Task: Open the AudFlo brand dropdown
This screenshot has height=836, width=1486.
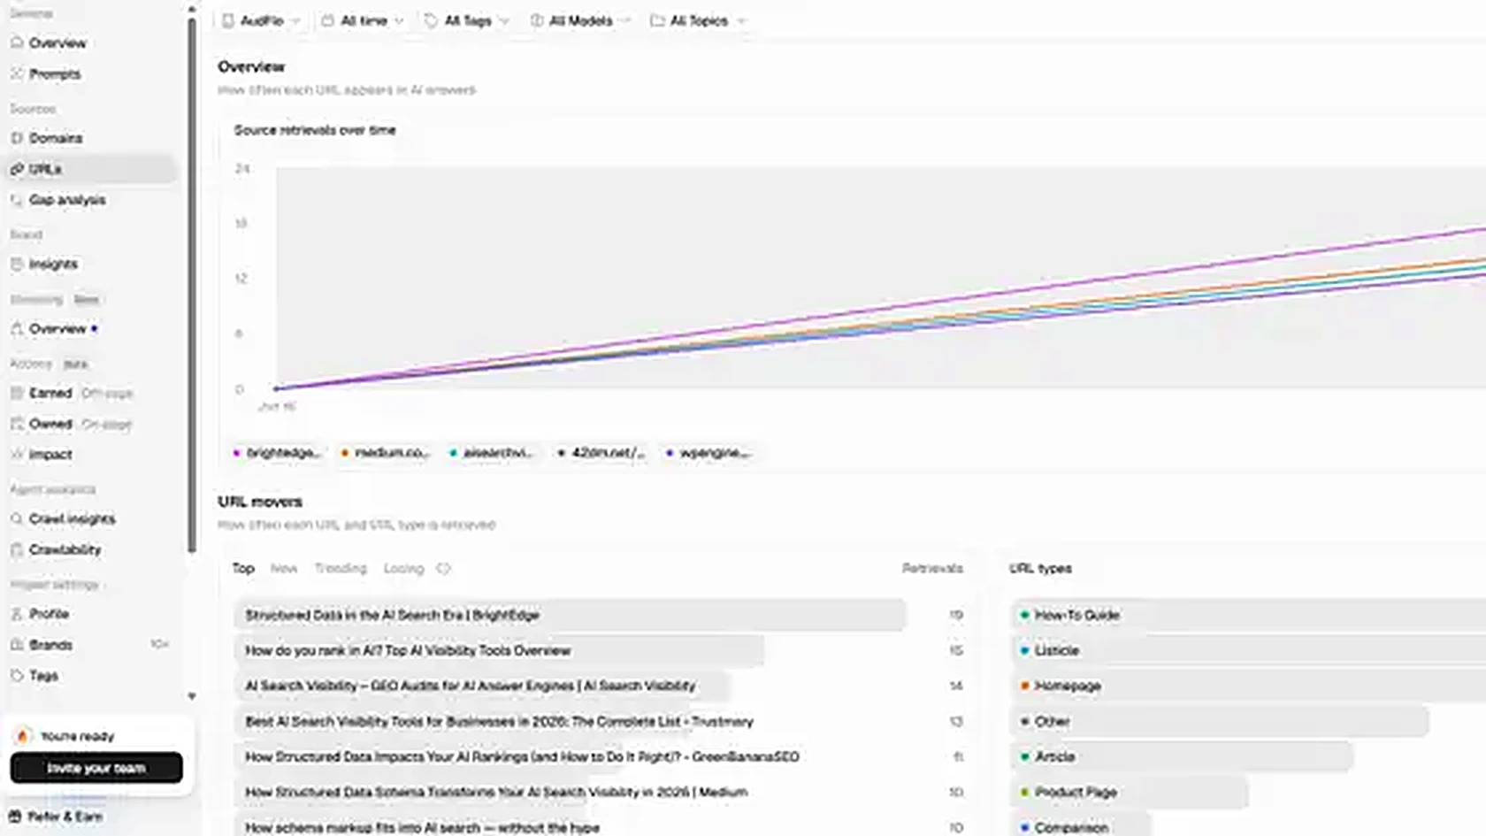Action: pos(261,20)
